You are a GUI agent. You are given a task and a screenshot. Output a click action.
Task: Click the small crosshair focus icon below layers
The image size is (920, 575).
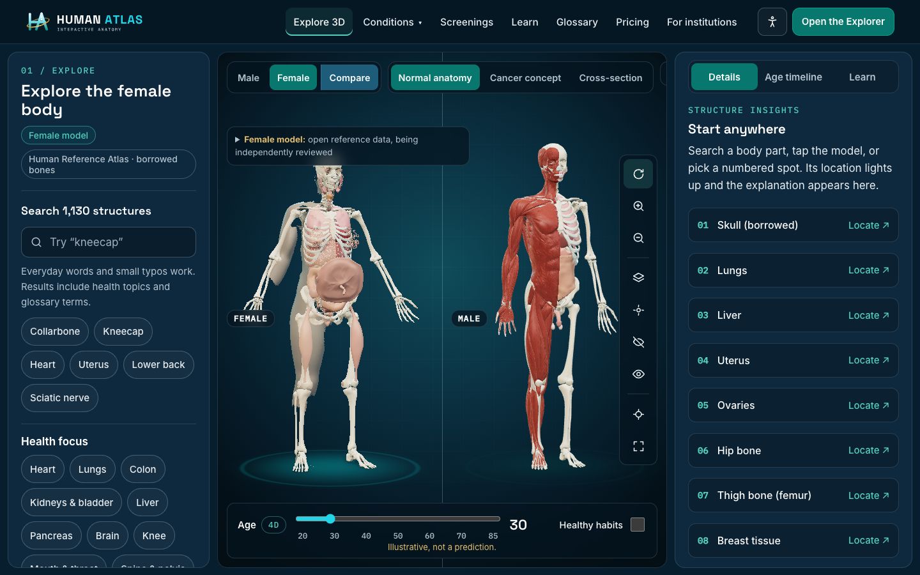point(638,310)
